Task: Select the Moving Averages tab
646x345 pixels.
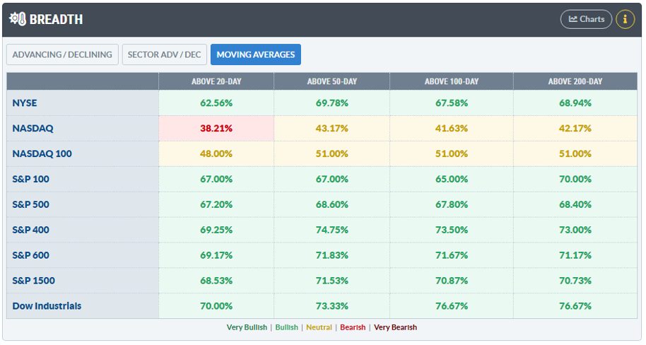Action: [256, 54]
